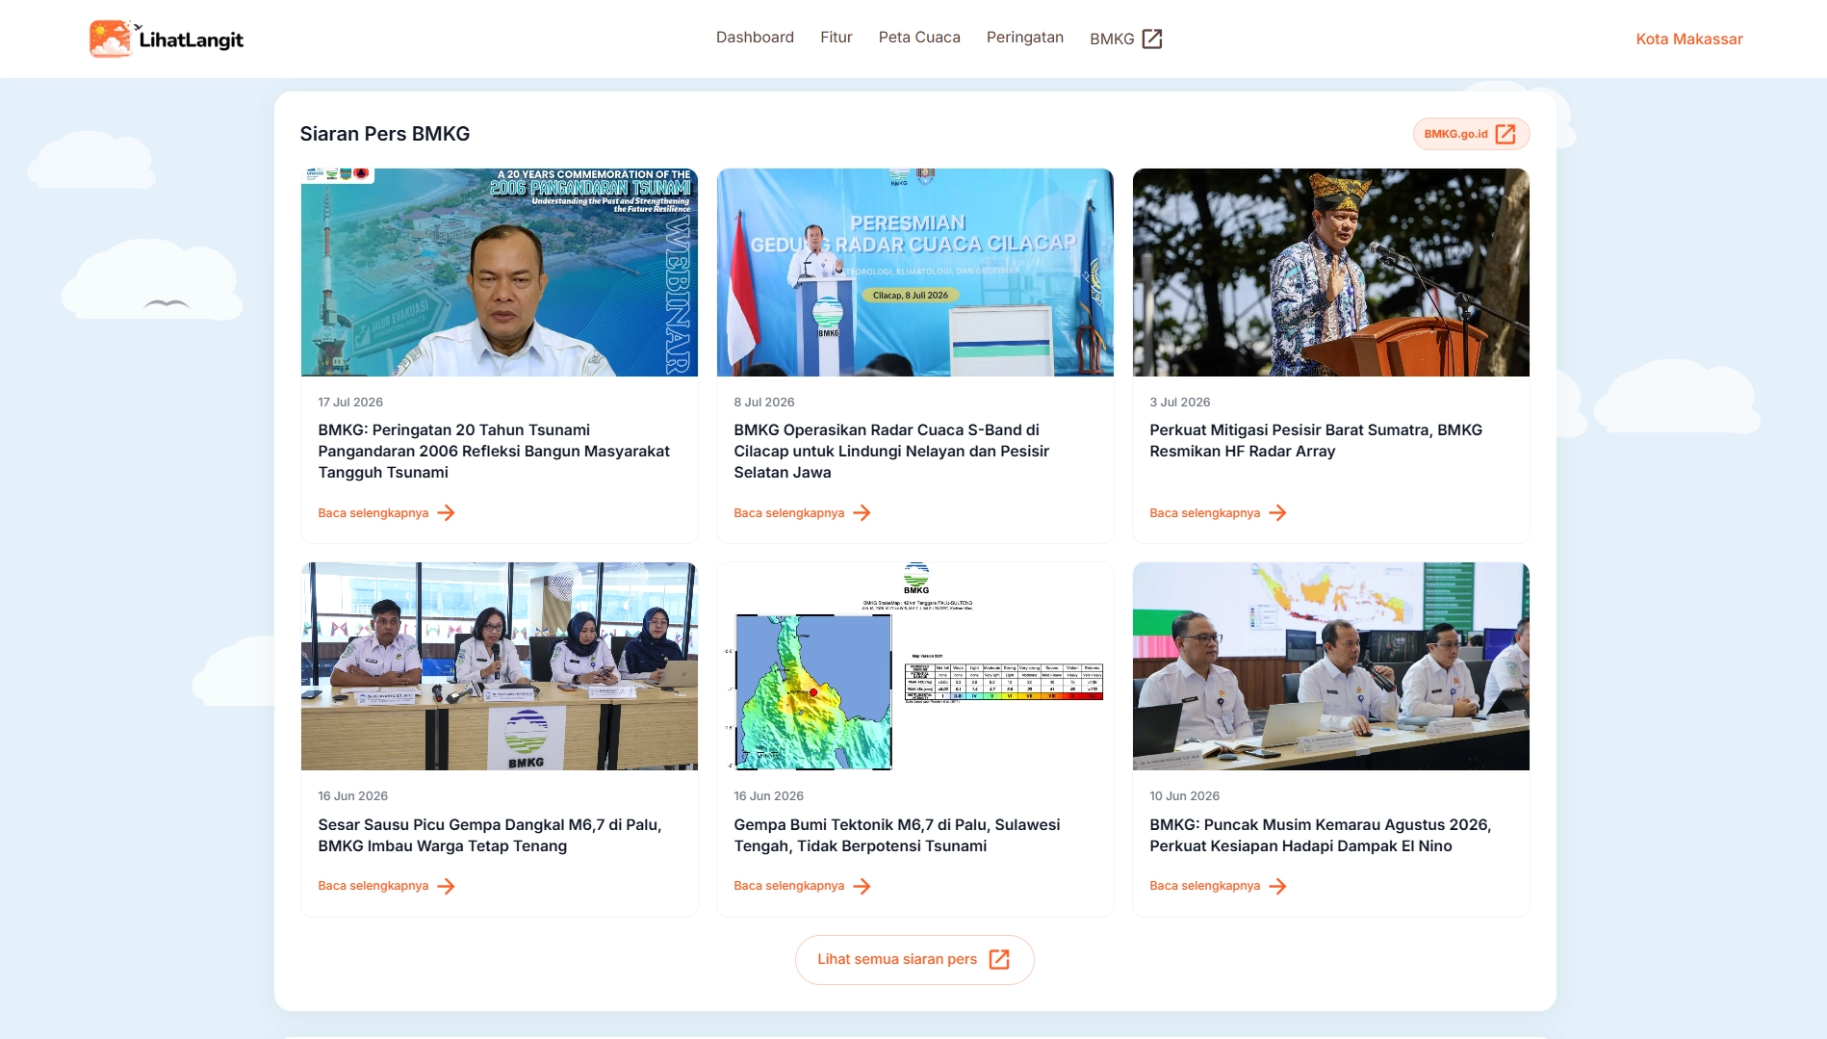This screenshot has height=1039, width=1827.
Task: Click arrow icon on Tsunami Pangandaran card
Action: click(446, 513)
